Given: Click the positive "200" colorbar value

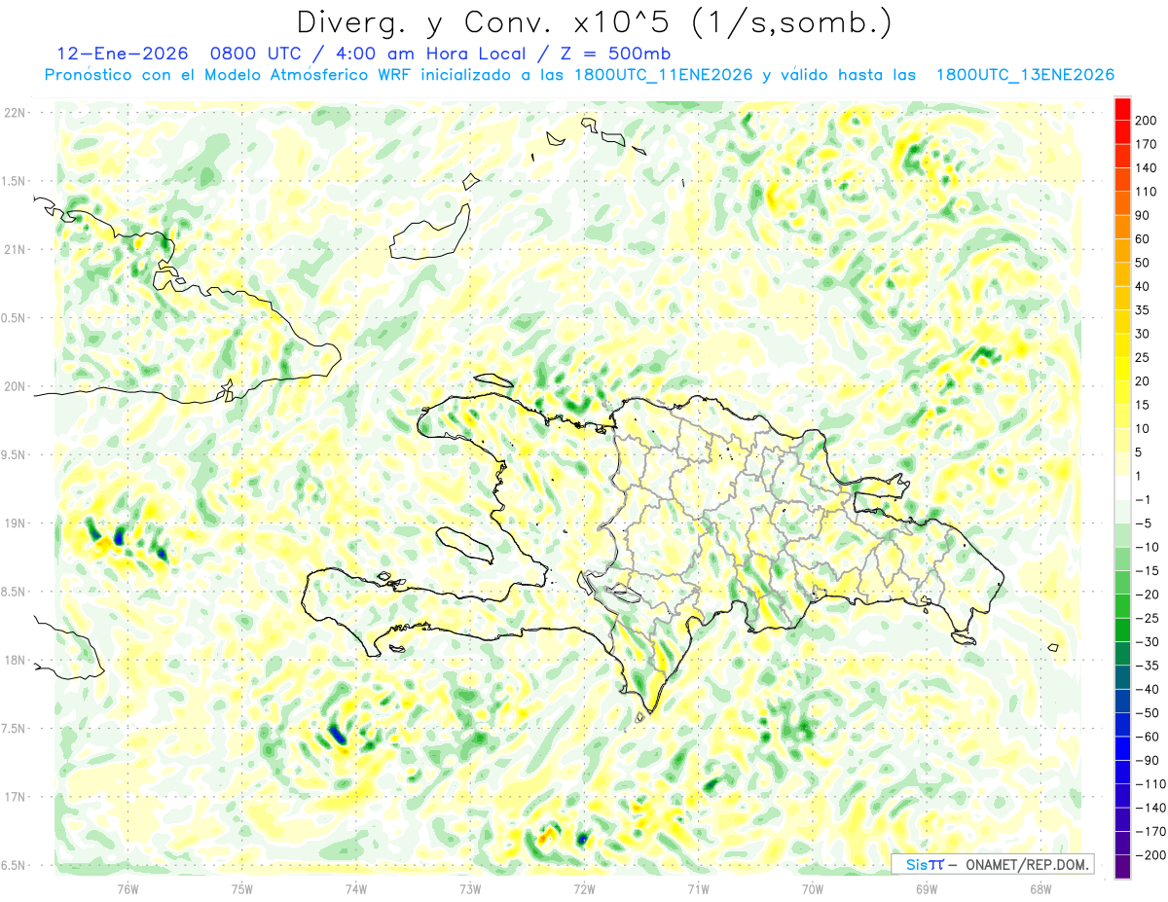Looking at the screenshot, I should [1148, 121].
